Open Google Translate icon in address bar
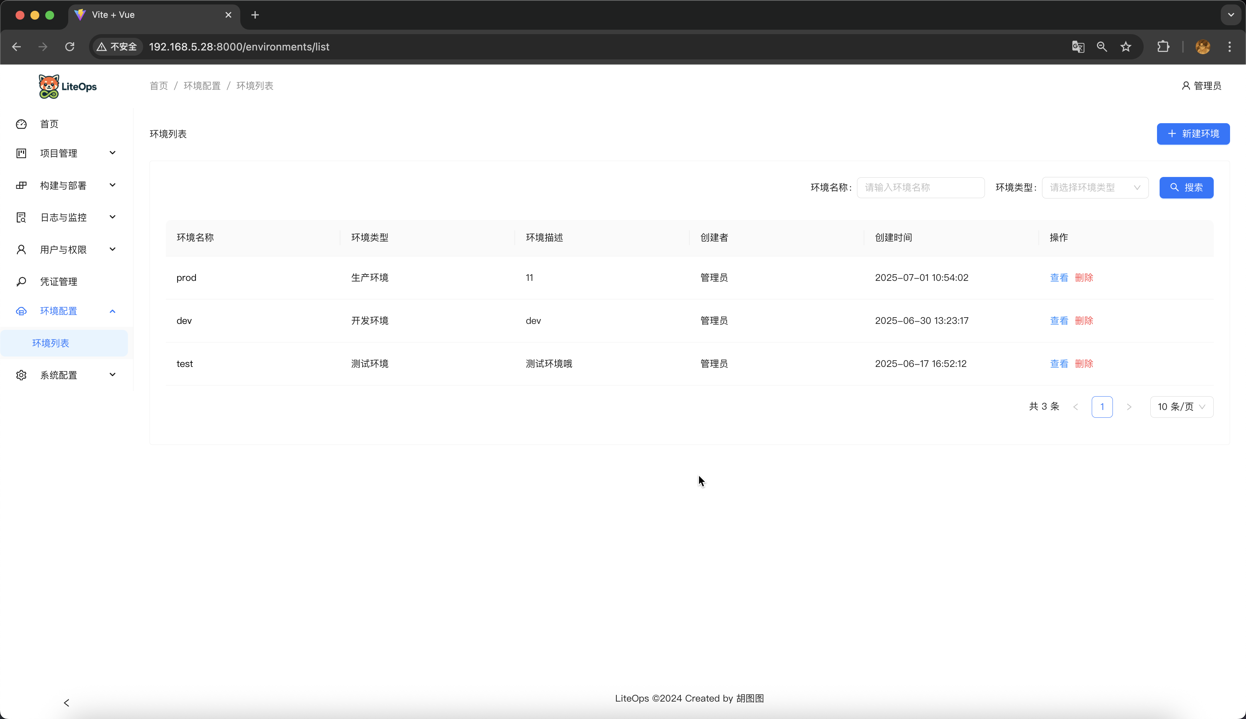 (1078, 47)
